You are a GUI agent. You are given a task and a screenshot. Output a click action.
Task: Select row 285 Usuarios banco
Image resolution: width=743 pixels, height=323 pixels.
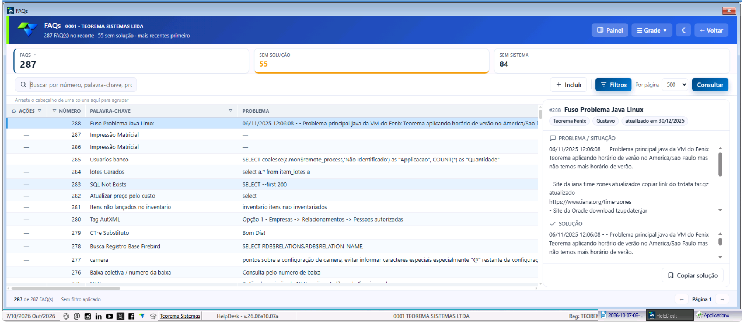[x=272, y=160]
